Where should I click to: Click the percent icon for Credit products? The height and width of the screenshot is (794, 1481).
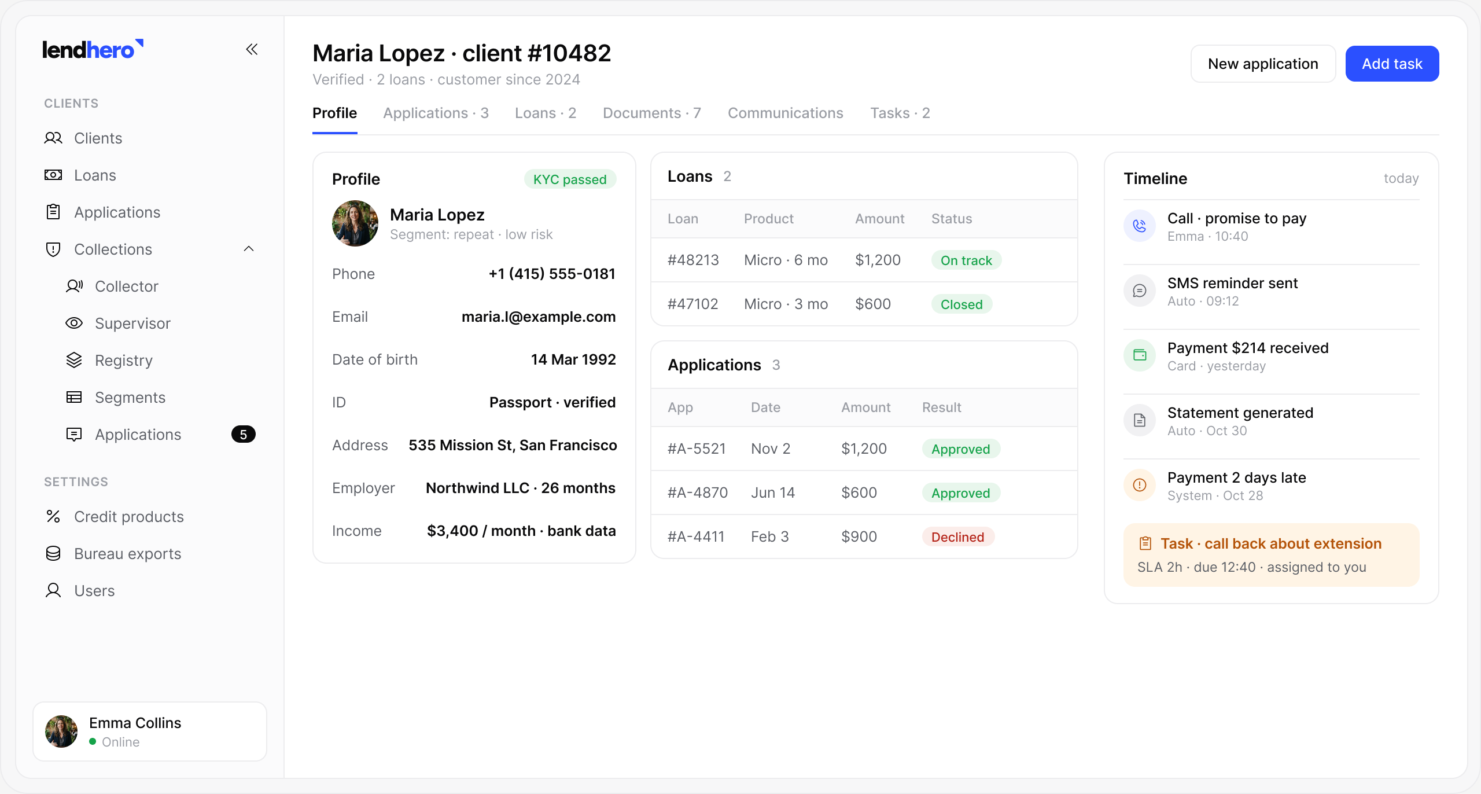click(53, 517)
